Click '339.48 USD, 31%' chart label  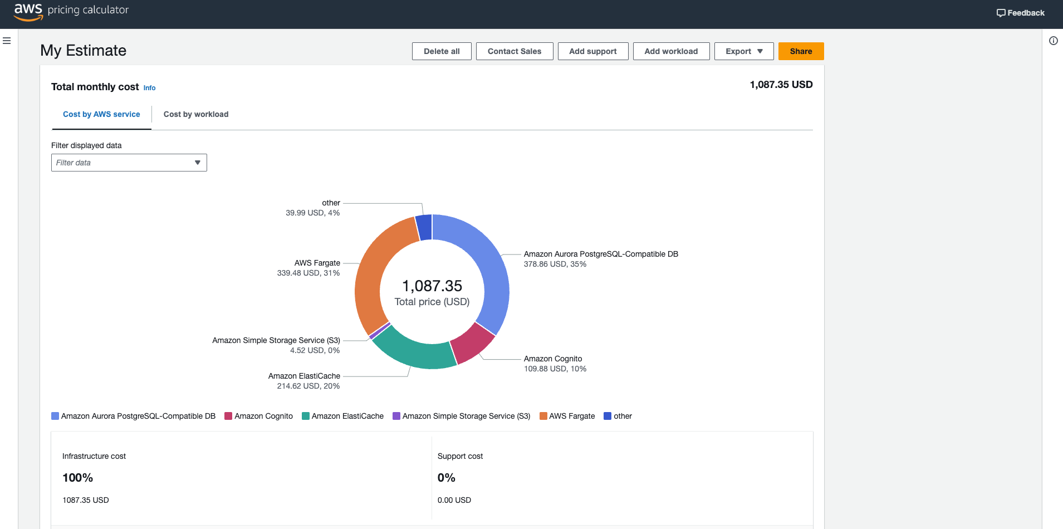(308, 273)
